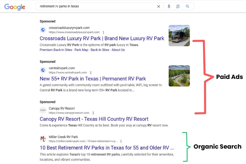Open the Park Map sitelink
The width and height of the screenshot is (246, 164).
[81, 50]
